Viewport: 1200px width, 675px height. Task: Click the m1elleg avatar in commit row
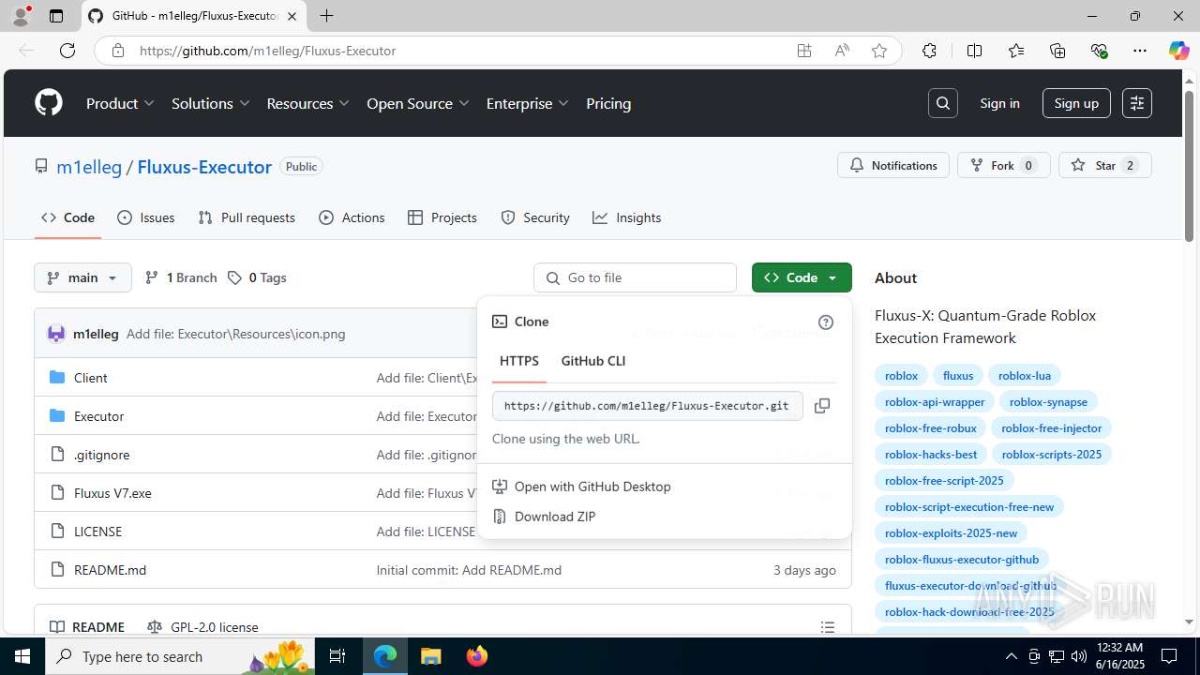pyautogui.click(x=56, y=334)
